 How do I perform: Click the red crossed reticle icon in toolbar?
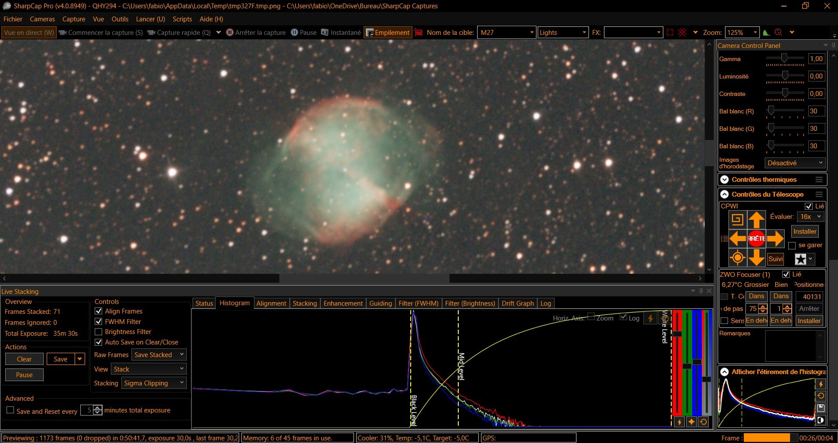[x=683, y=32]
